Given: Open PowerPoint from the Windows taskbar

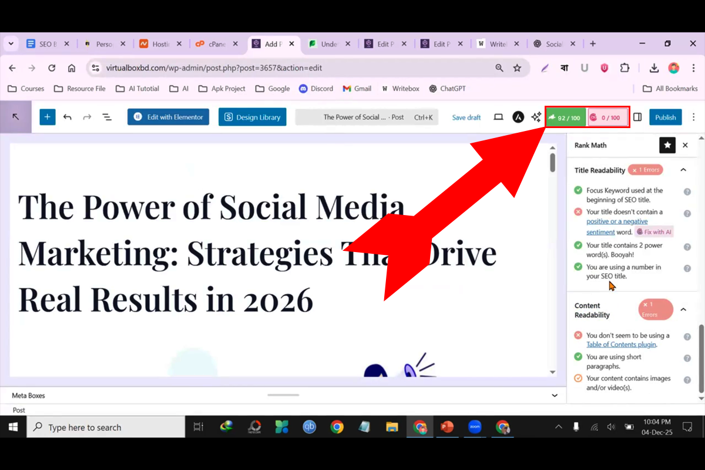Looking at the screenshot, I should [447, 427].
